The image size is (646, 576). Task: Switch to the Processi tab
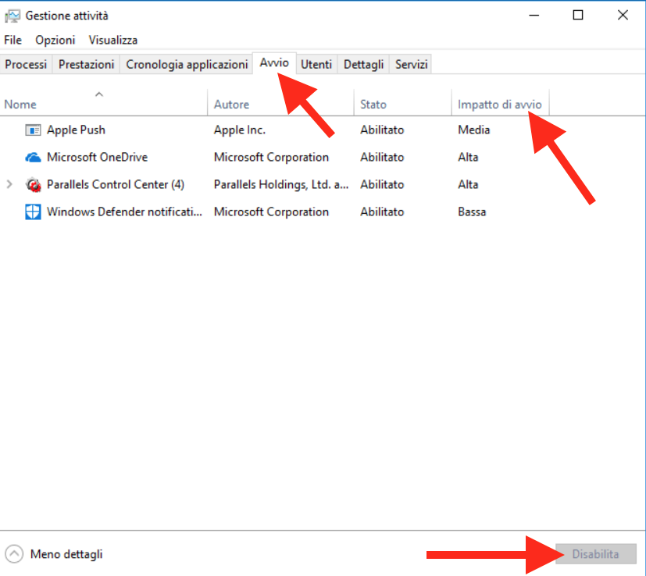point(26,64)
